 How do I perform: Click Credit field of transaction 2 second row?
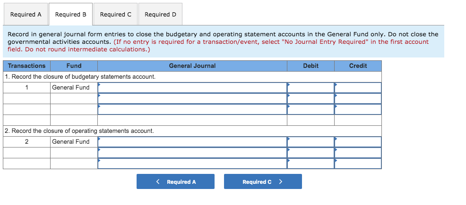[x=358, y=153]
